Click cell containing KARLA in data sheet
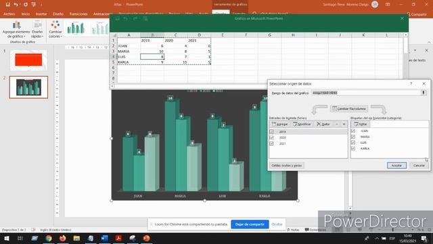This screenshot has width=433, height=244. [x=129, y=62]
